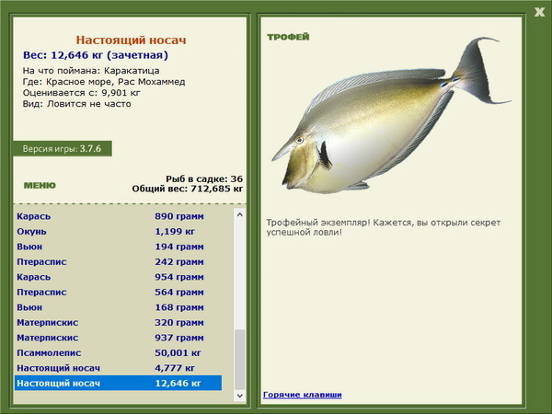The image size is (552, 414).
Task: Close the trophy window with the X
Action: coord(539,12)
